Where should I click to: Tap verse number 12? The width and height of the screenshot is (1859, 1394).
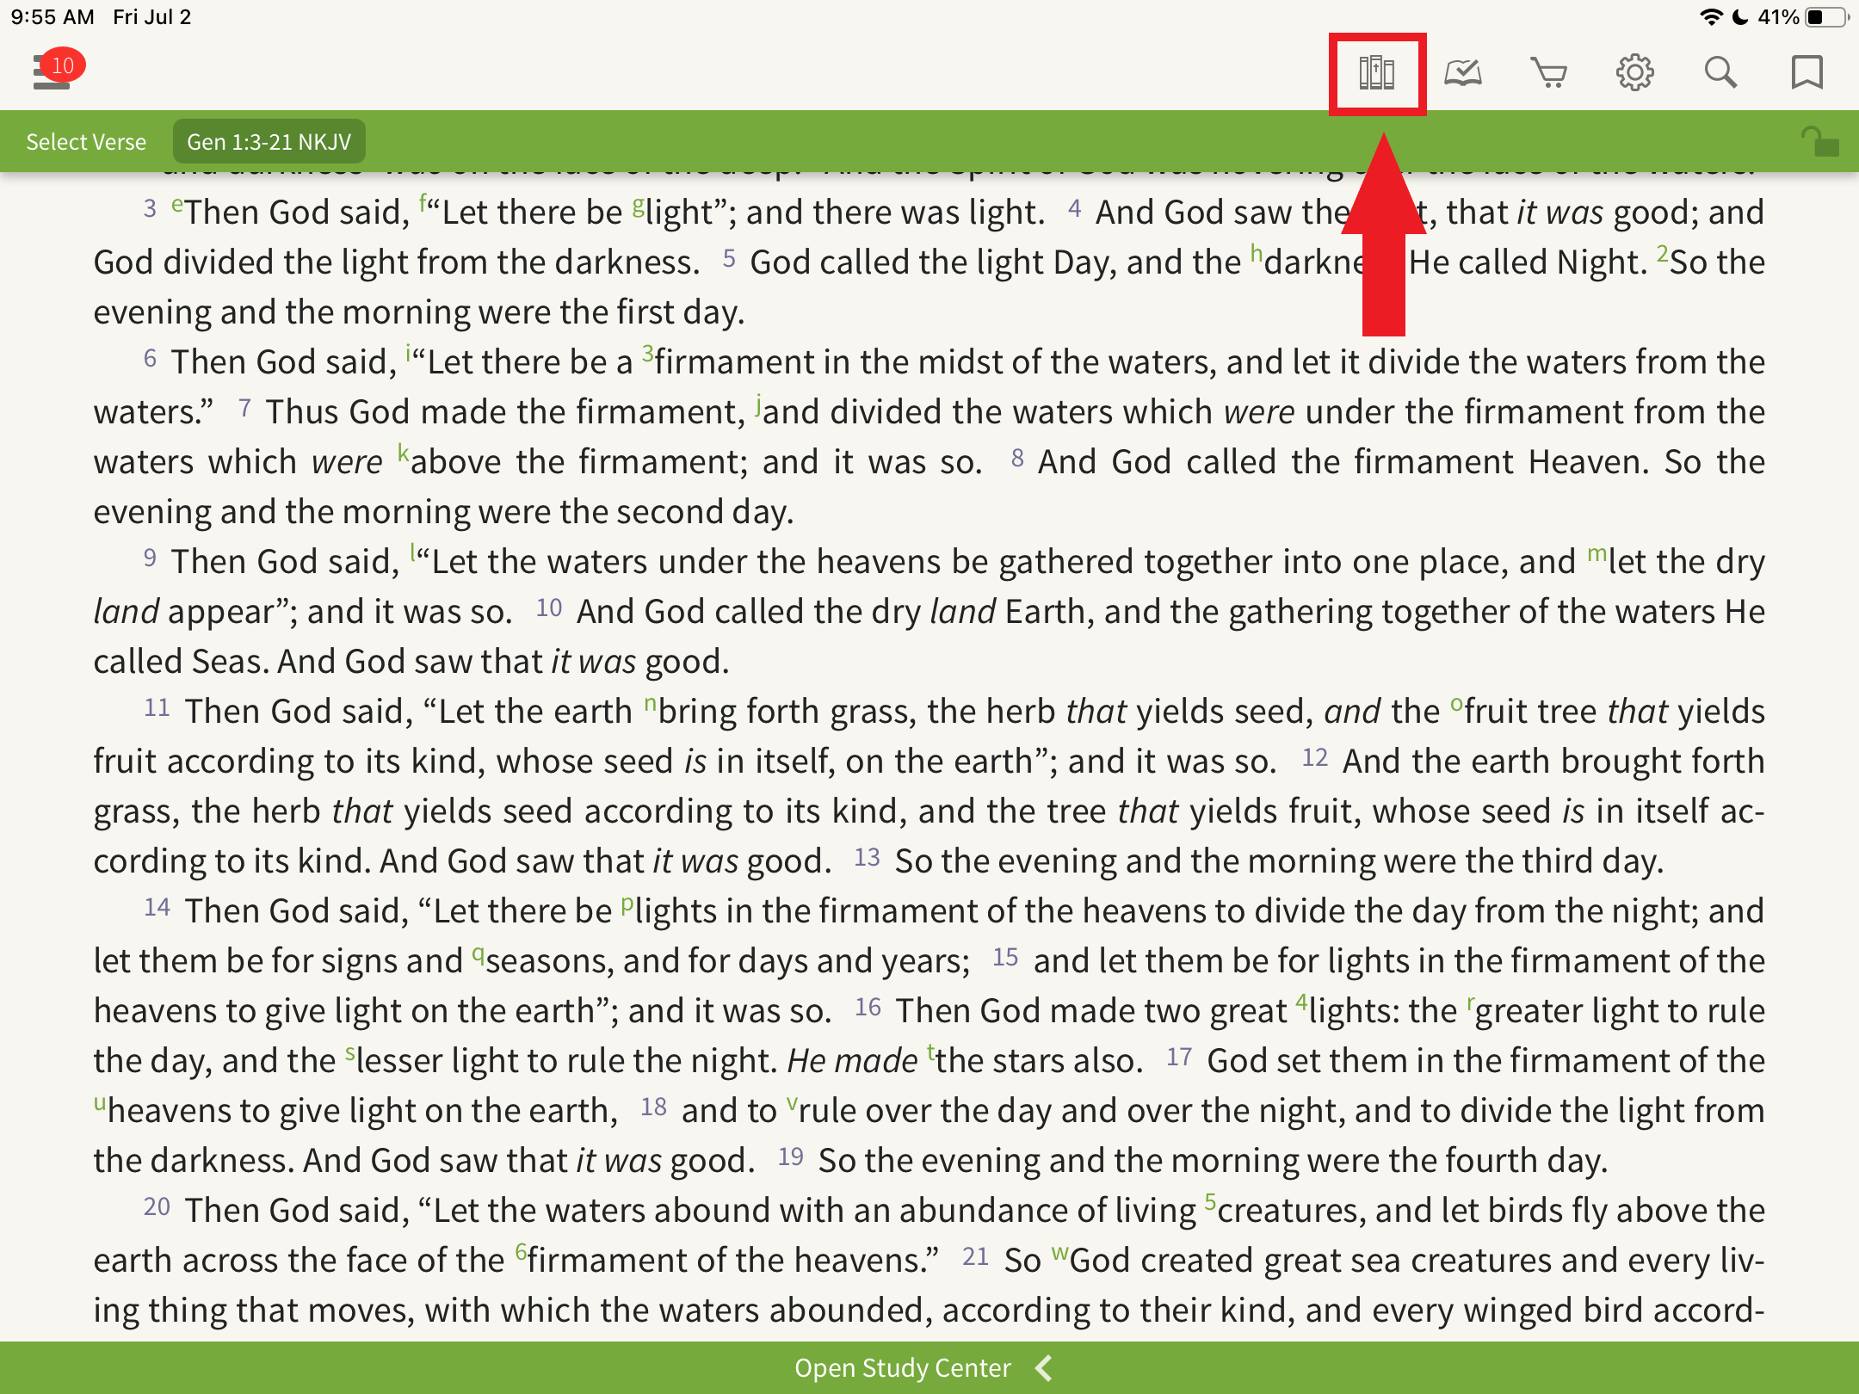click(x=1314, y=757)
